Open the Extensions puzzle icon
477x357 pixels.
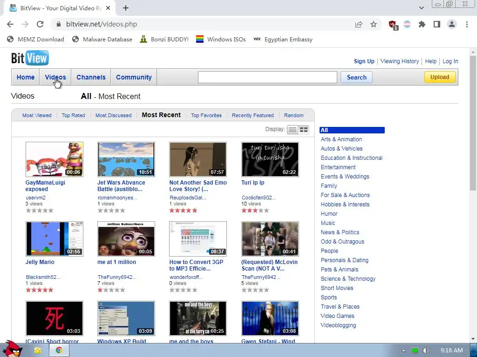(x=422, y=24)
